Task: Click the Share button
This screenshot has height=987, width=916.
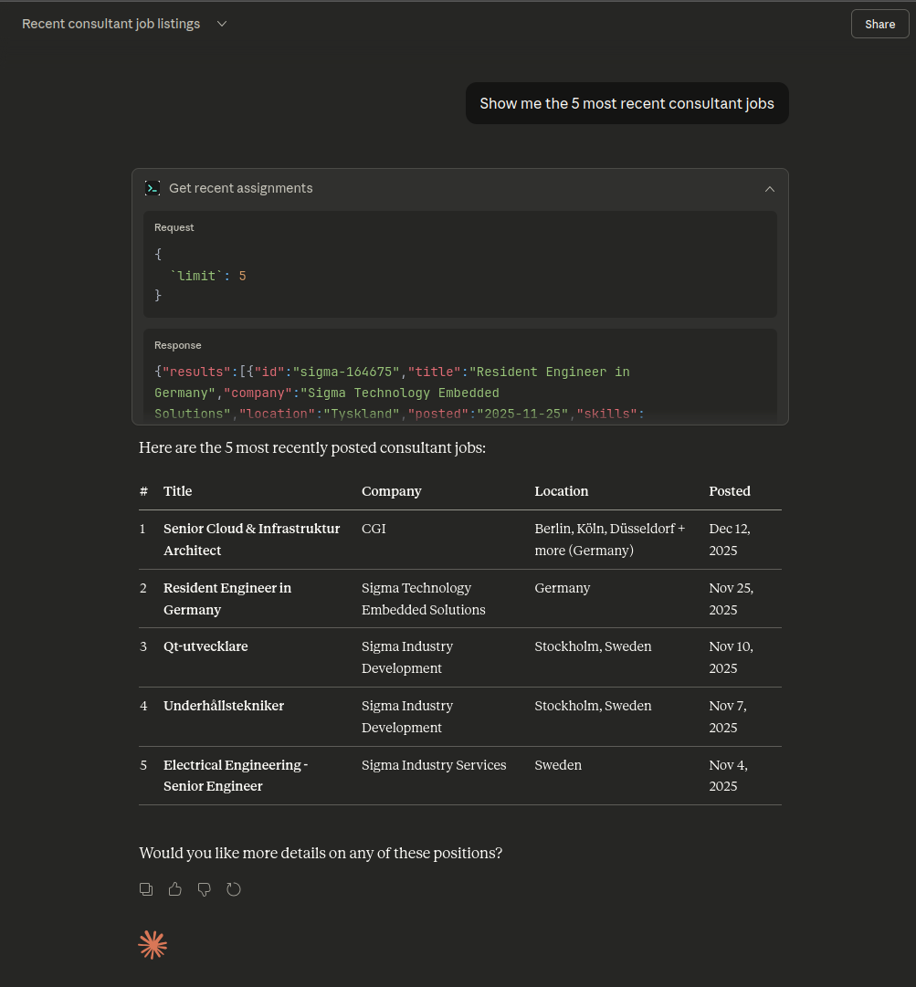Action: (879, 24)
